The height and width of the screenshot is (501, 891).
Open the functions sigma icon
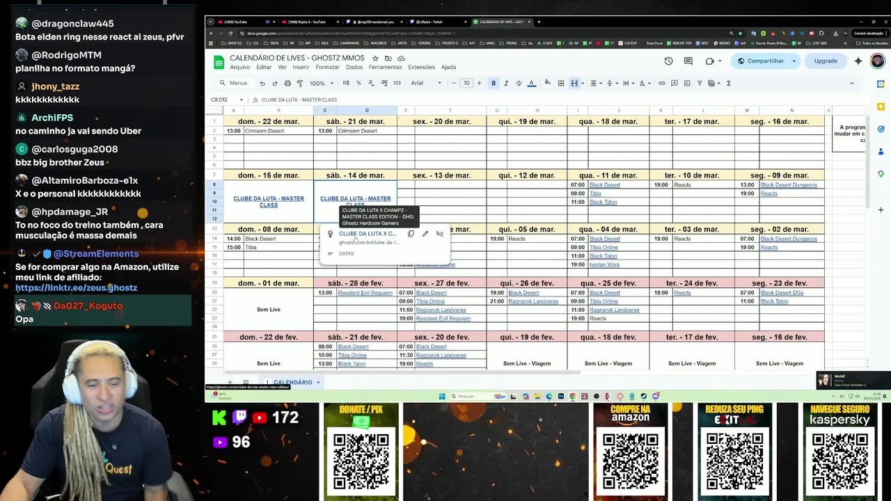pyautogui.click(x=729, y=83)
